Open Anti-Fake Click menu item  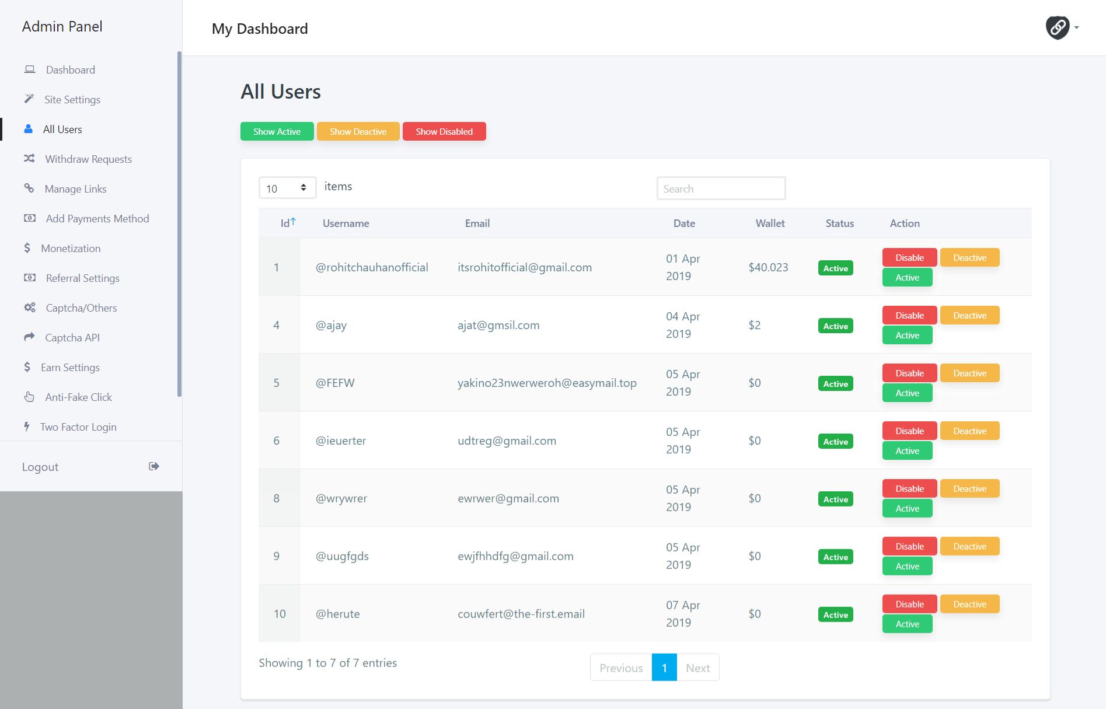tap(79, 397)
